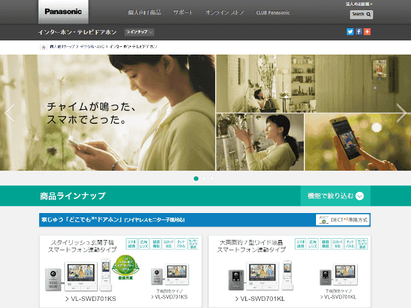Open the large VL-SWD701KL product link
Viewport: 411px width, 308px height.
259,299
